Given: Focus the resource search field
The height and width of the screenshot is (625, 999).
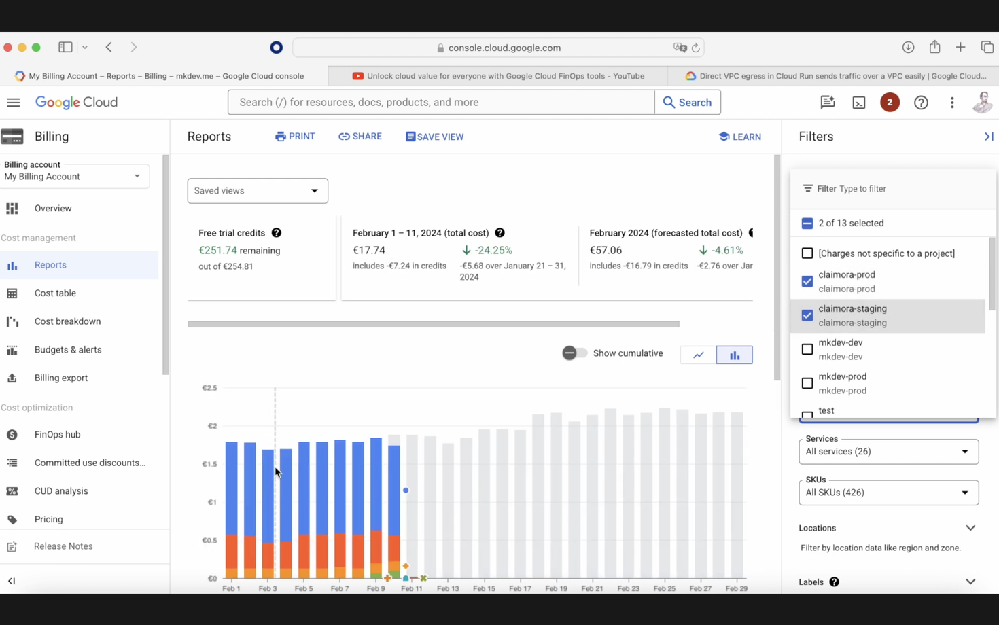Looking at the screenshot, I should tap(441, 103).
